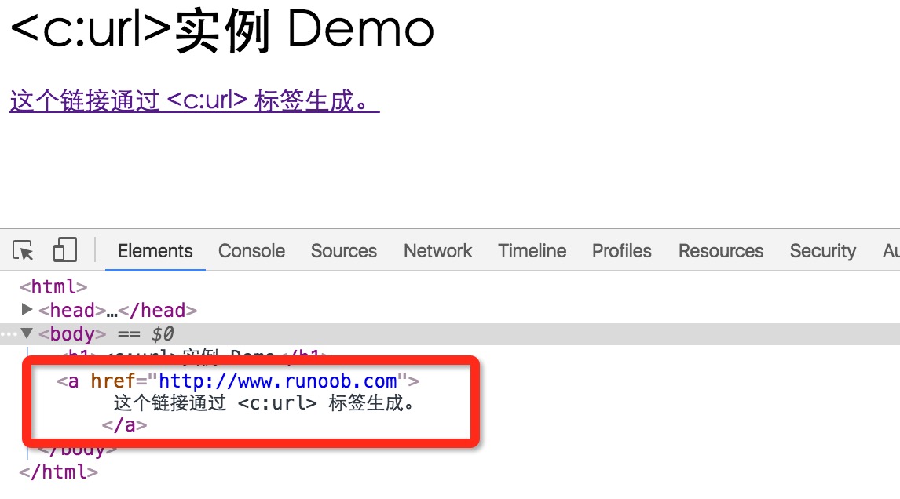Select the closing </a> tag line
Screen dimensions: 900x499
[124, 426]
